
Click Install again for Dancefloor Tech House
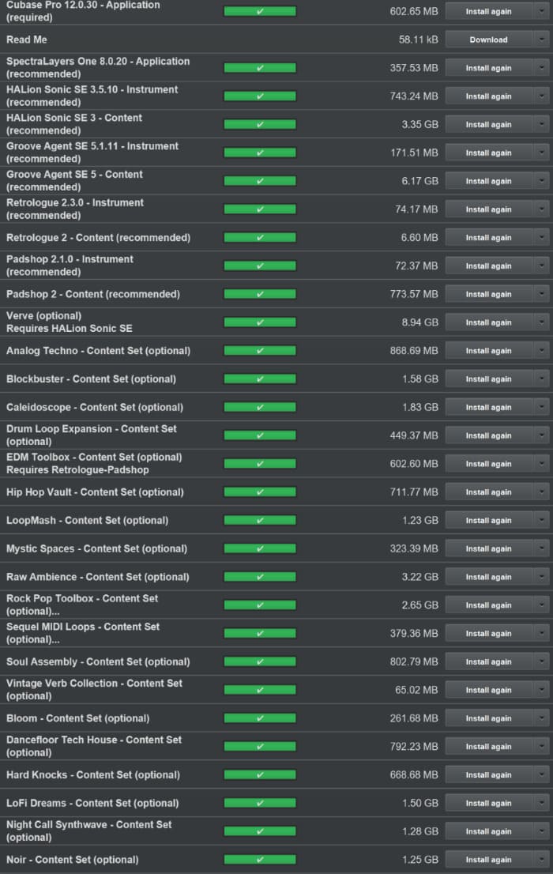pyautogui.click(x=489, y=747)
